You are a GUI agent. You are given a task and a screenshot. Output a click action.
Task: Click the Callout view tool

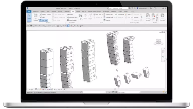click(90, 16)
